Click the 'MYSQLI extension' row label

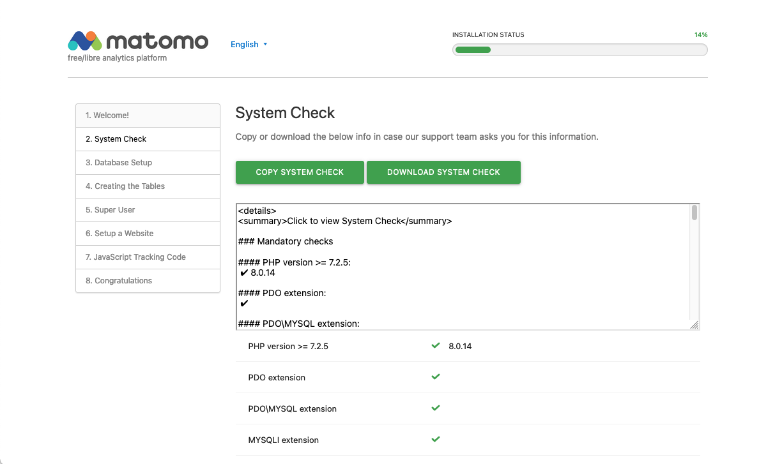click(x=283, y=440)
